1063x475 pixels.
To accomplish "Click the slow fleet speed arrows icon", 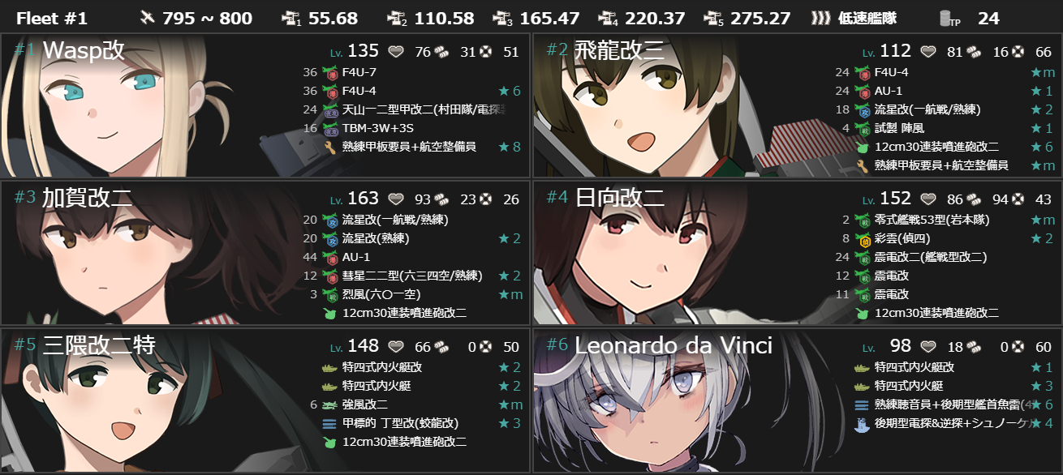I will point(821,18).
